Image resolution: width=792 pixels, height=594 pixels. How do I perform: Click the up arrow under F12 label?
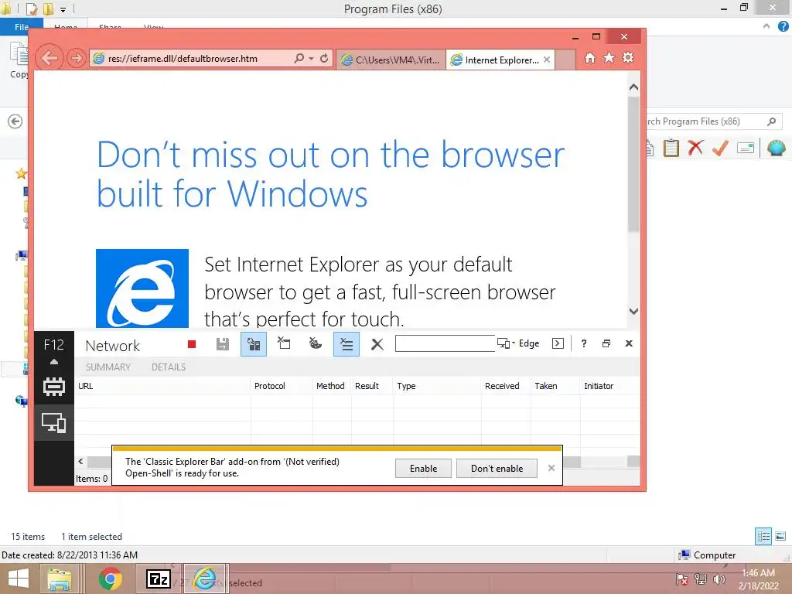[54, 362]
